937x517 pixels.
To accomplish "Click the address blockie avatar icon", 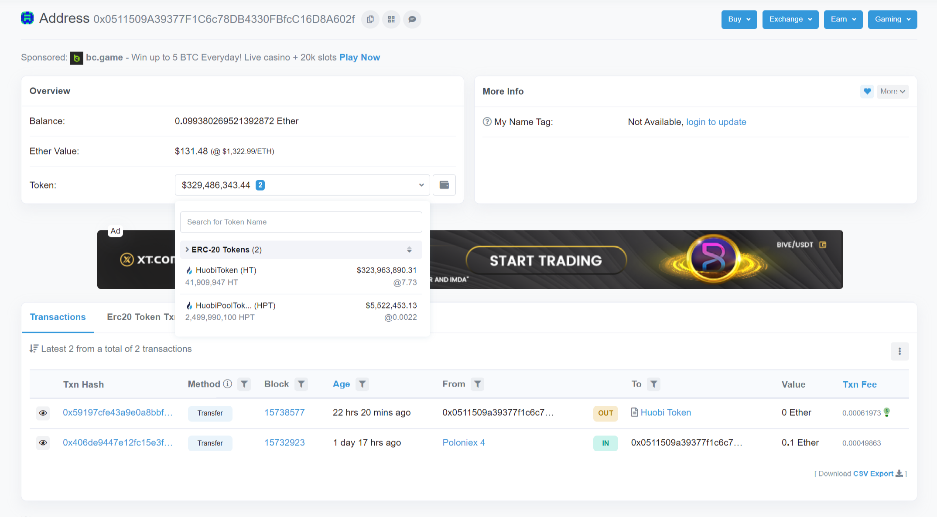I will tap(27, 18).
